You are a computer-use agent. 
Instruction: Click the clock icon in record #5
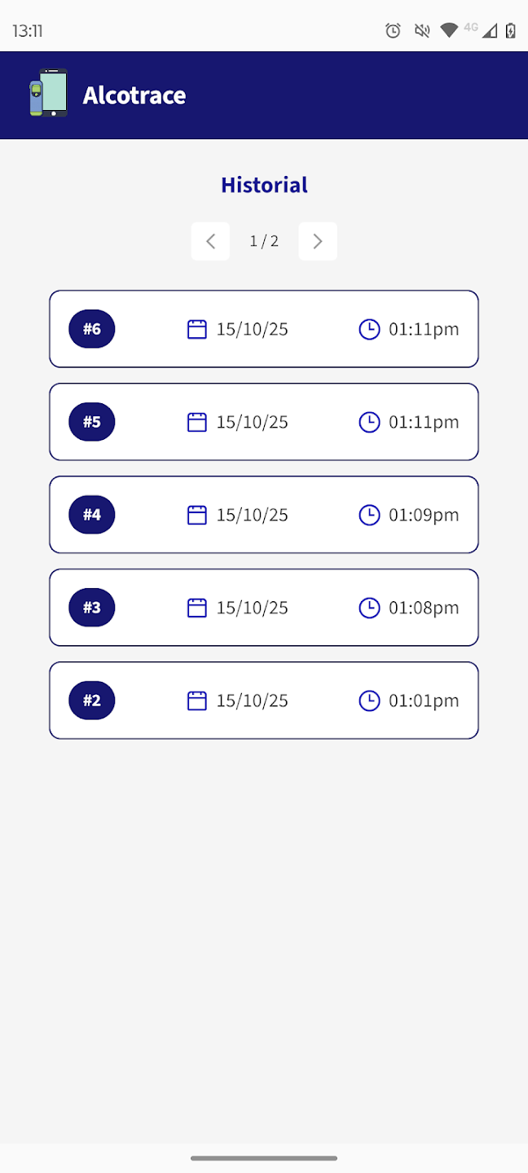click(369, 422)
